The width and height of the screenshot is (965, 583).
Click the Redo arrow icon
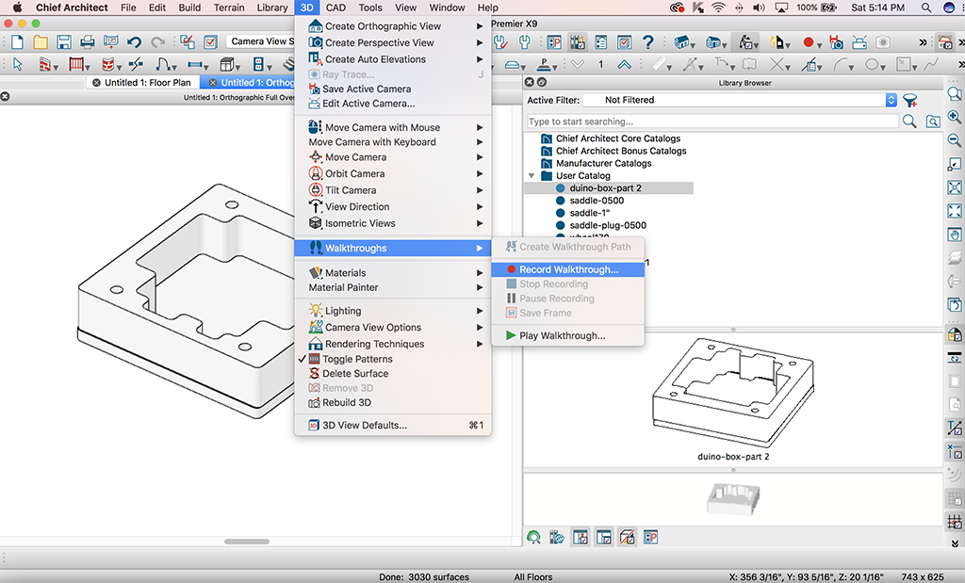coord(158,41)
